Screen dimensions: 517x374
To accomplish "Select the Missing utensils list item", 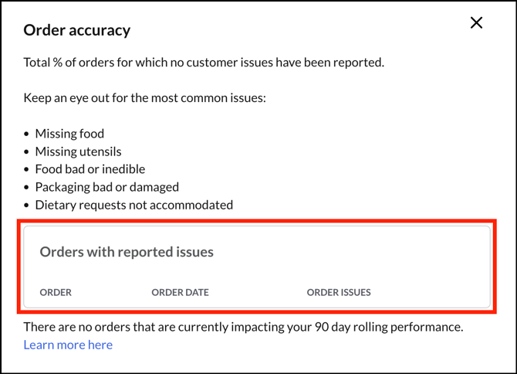I will 78,151.
